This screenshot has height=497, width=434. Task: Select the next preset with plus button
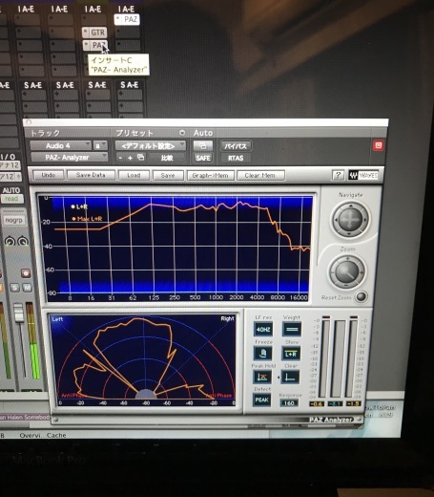(x=130, y=158)
